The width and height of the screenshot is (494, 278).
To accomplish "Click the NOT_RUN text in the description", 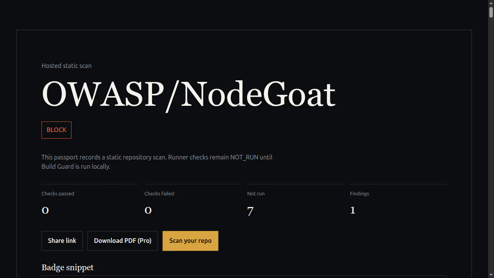I will tap(244, 158).
